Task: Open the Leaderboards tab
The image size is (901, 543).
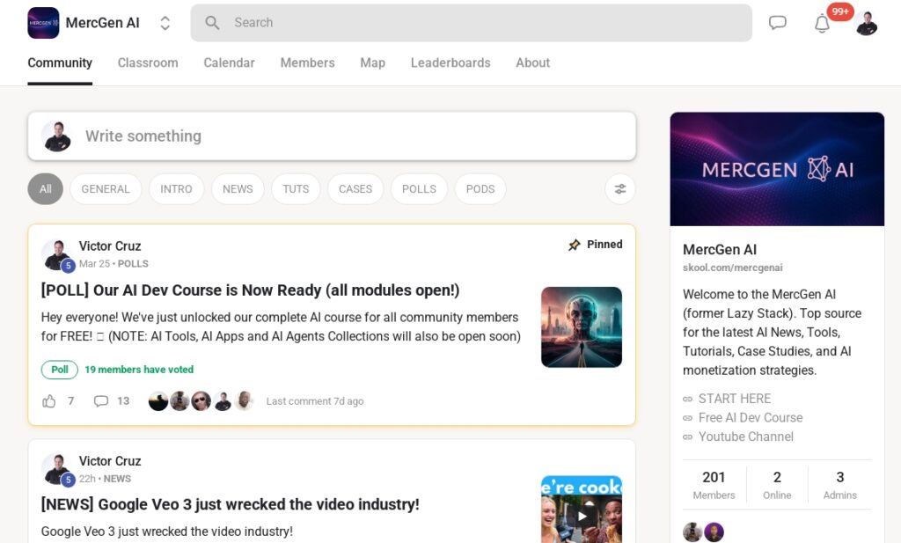Action: pos(450,62)
